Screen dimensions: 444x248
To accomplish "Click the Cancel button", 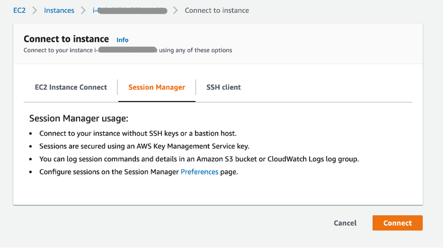I will 345,223.
